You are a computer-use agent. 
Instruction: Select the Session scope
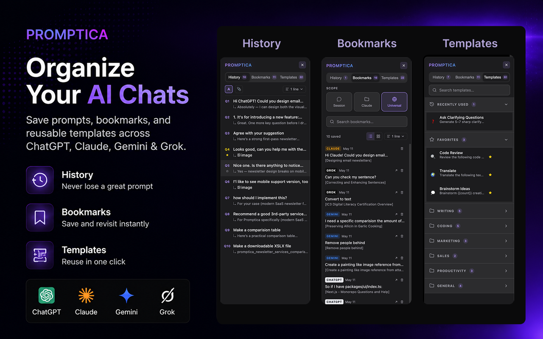pyautogui.click(x=339, y=102)
